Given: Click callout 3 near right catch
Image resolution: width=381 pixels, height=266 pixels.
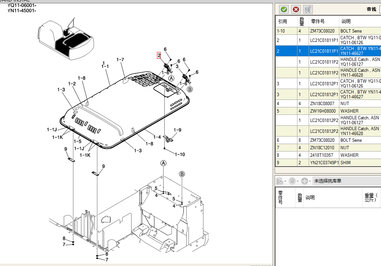Looking at the screenshot, I should (x=177, y=66).
